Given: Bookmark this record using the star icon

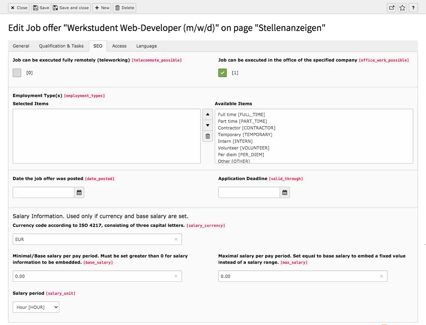Looking at the screenshot, I should tap(402, 7).
